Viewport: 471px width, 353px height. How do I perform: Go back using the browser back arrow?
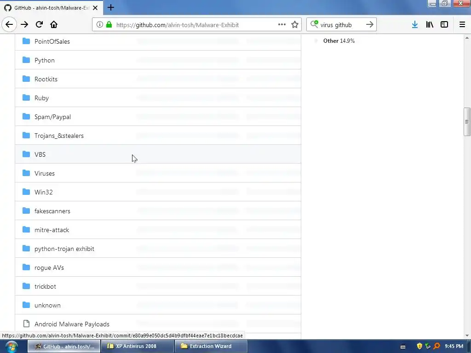pyautogui.click(x=9, y=24)
